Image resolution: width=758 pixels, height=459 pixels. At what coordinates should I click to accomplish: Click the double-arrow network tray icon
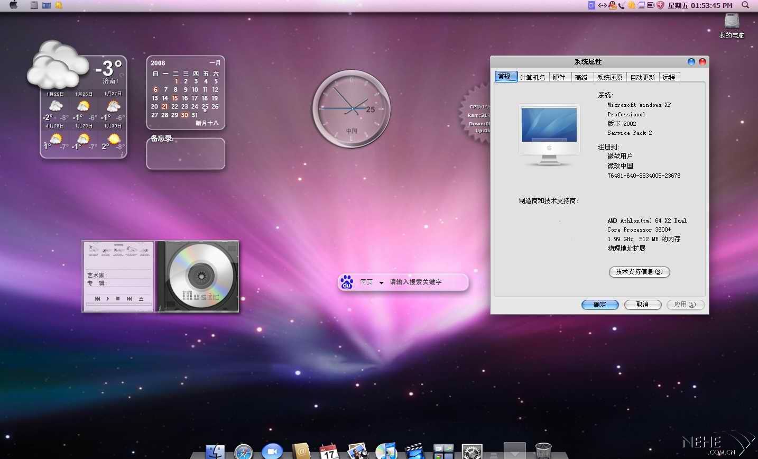(602, 5)
